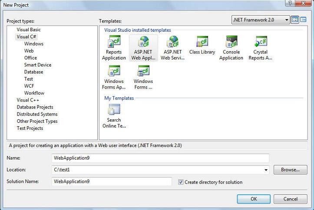Select Database Projects type
Screen dimensions: 314x210
coord(35,107)
